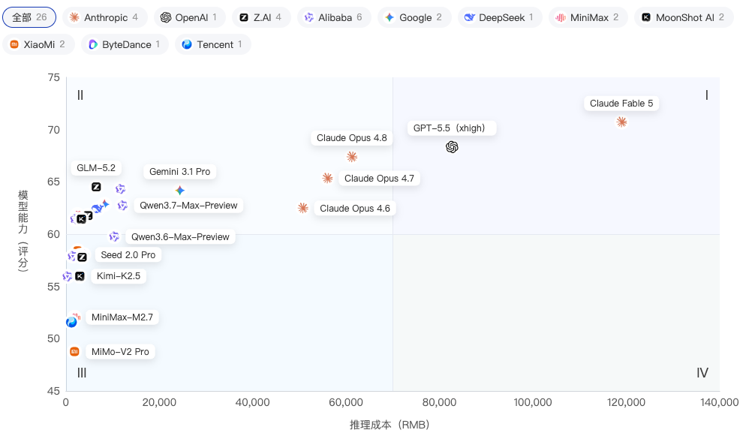Click the quadrant III label
The width and height of the screenshot is (749, 436).
(x=82, y=373)
